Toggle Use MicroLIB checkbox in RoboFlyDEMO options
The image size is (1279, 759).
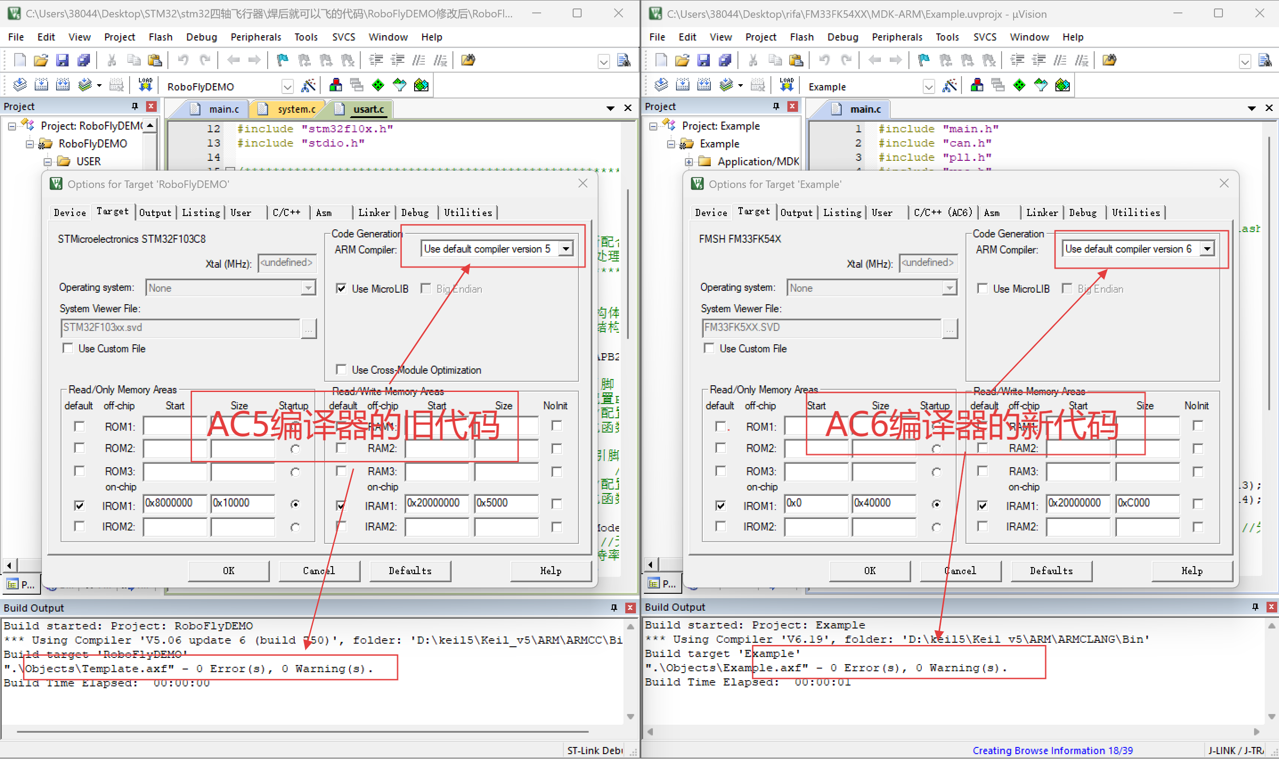pyautogui.click(x=341, y=289)
